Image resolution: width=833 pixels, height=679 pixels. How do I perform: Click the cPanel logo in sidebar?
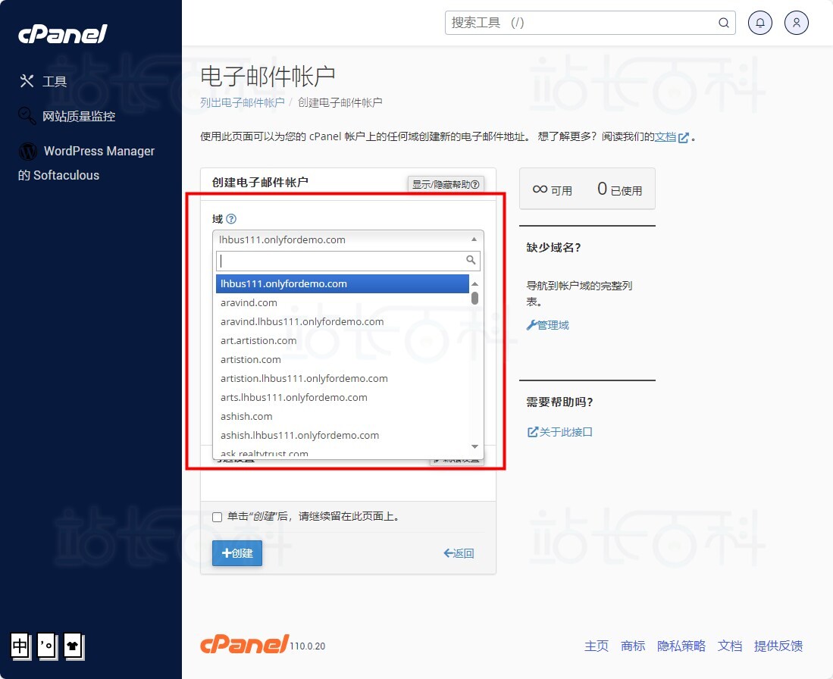[63, 34]
